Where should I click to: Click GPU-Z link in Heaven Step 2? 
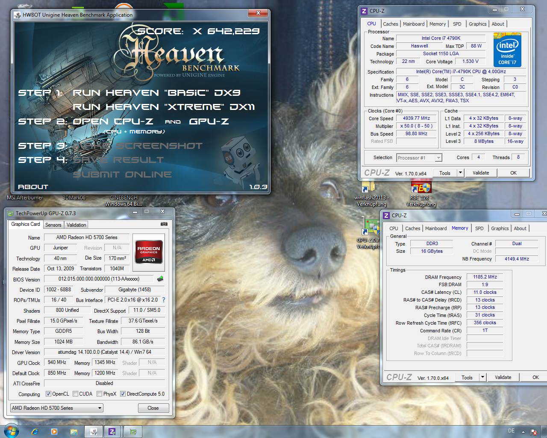pyautogui.click(x=209, y=121)
